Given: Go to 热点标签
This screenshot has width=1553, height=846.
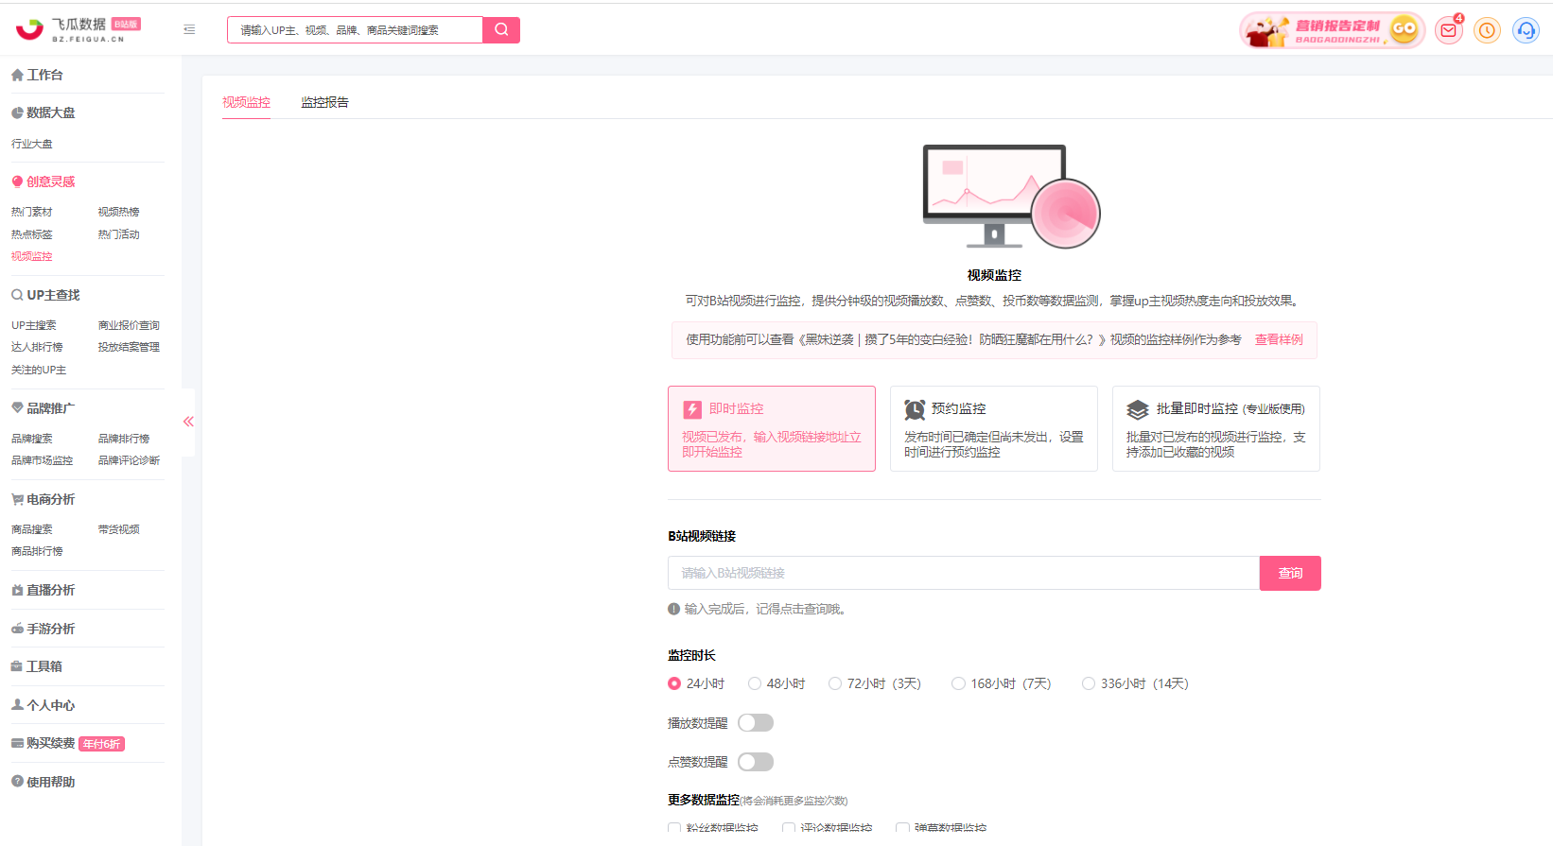Looking at the screenshot, I should click(x=32, y=234).
